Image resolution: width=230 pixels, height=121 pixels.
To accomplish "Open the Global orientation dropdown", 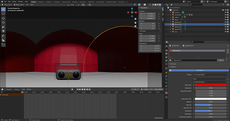I will click(x=72, y=5).
